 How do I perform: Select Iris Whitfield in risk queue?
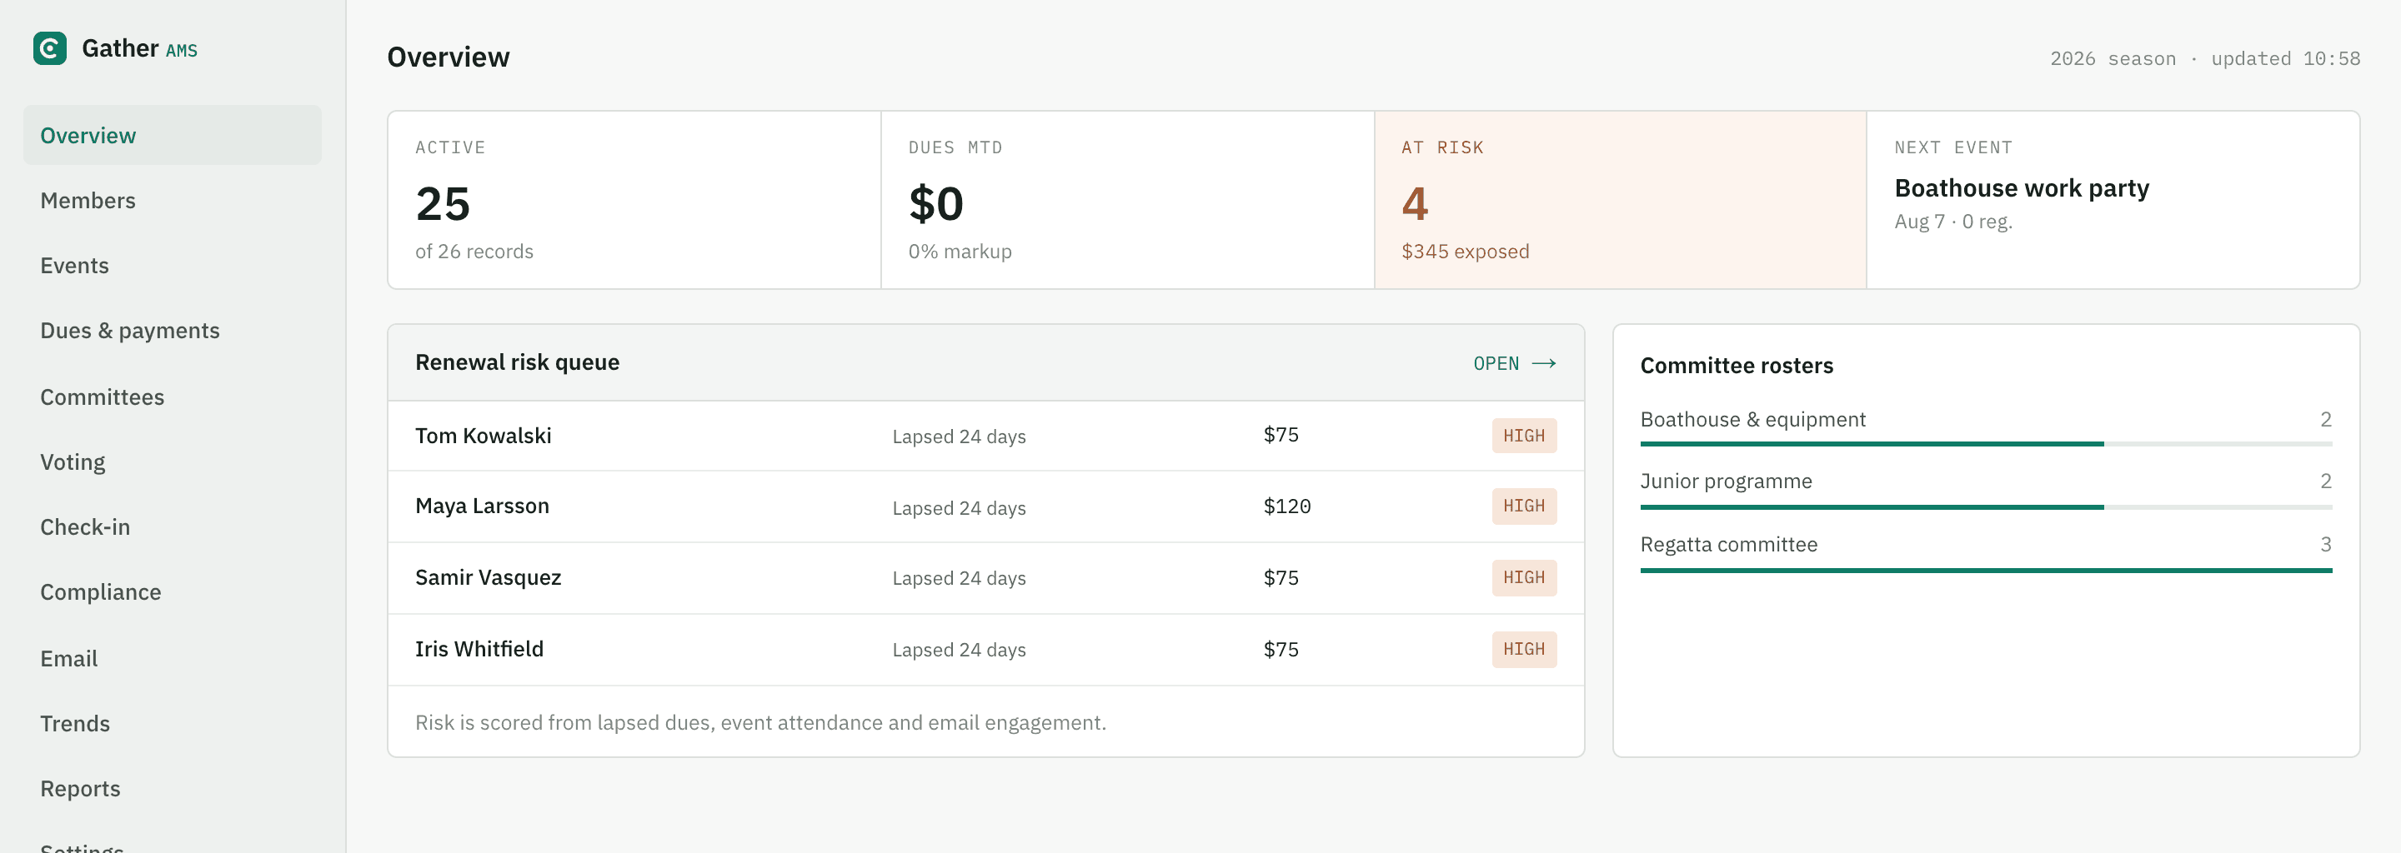986,650
